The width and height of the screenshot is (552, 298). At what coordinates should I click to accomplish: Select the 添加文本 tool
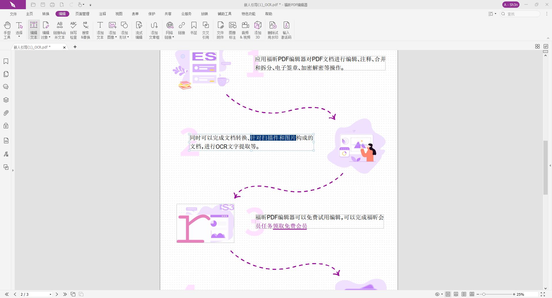pos(100,30)
